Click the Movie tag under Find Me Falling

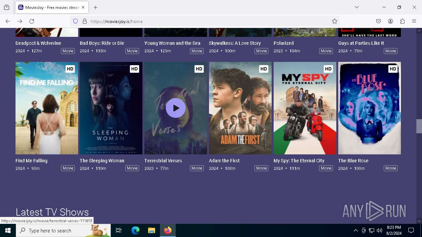pyautogui.click(x=68, y=168)
